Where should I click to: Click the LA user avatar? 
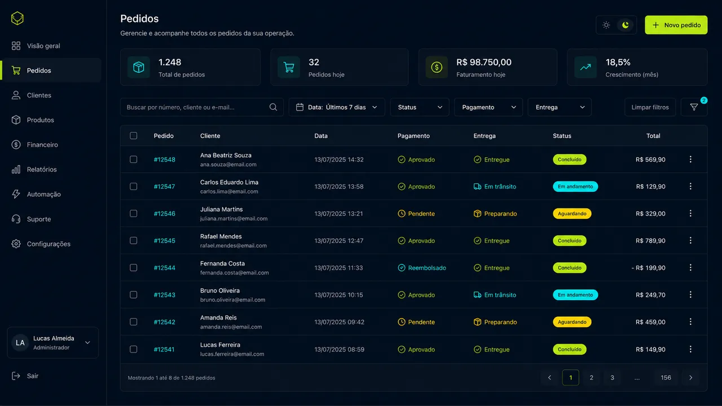click(20, 343)
